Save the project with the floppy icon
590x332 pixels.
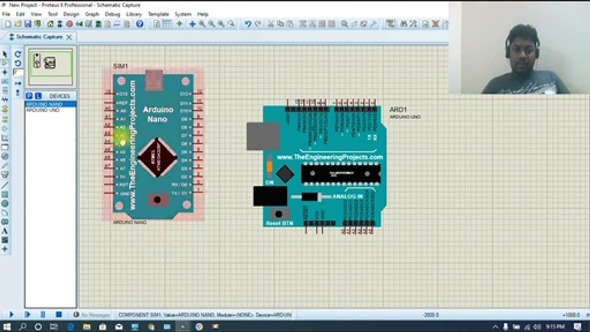(28, 24)
